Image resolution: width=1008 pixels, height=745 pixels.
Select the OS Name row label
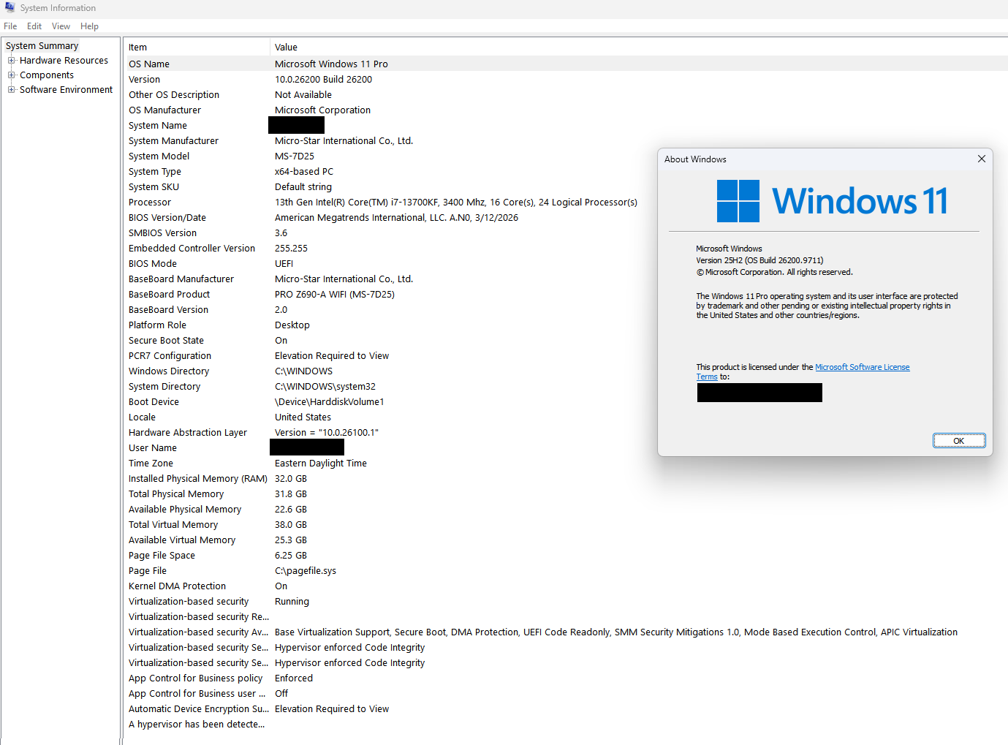point(149,64)
